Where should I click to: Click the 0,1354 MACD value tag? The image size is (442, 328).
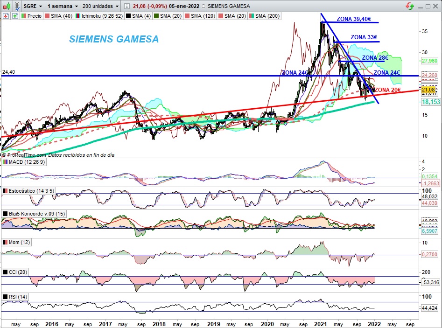click(x=429, y=176)
